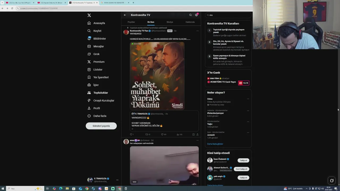Click the Ara search field
This screenshot has width=340, height=191.
point(228,15)
